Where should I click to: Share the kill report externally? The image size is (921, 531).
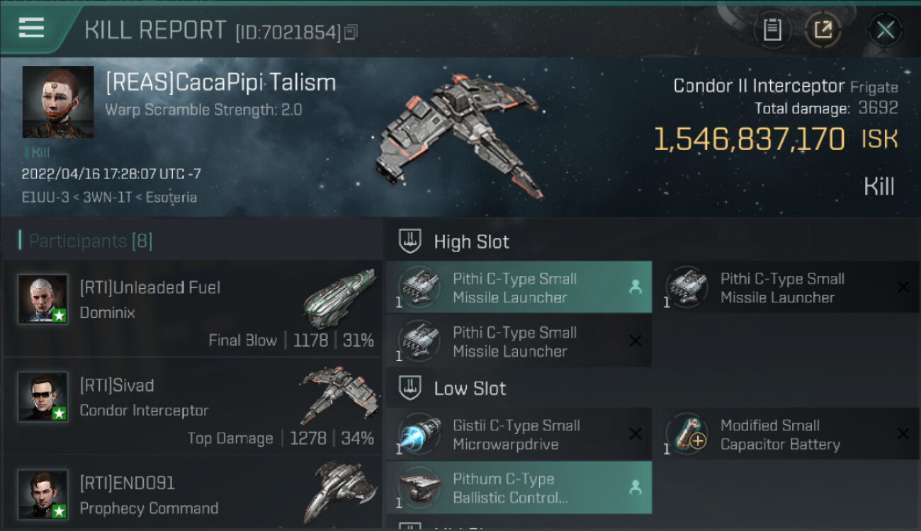(823, 30)
